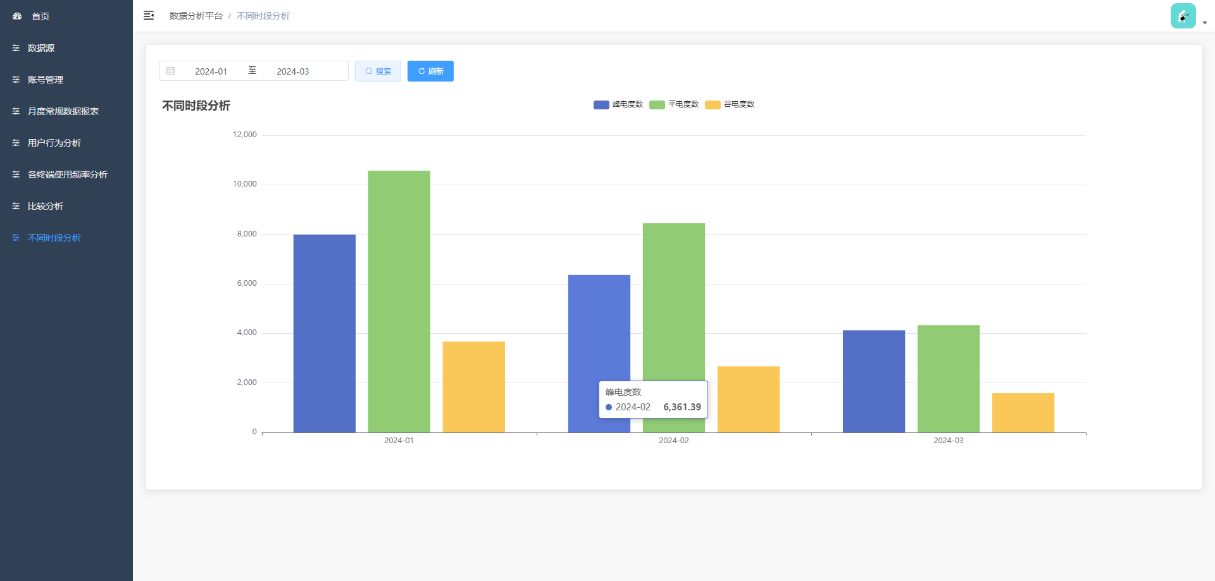Open 各终端使用频率分析 in sidebar

click(67, 174)
